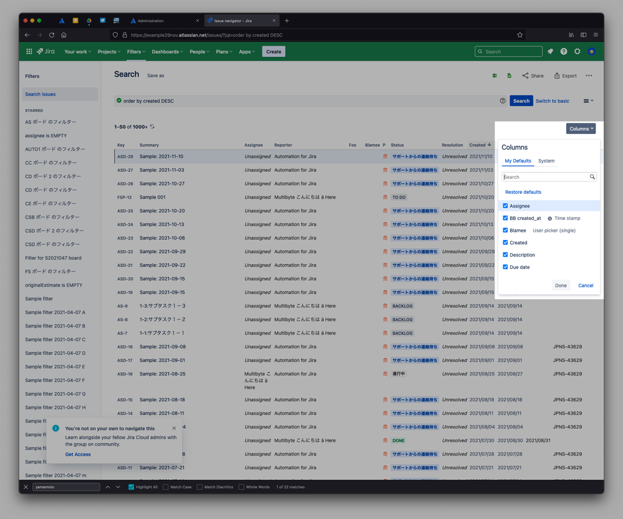Viewport: 623px width, 519px height.
Task: Open the Firefox hamburger menu
Action: tap(596, 35)
